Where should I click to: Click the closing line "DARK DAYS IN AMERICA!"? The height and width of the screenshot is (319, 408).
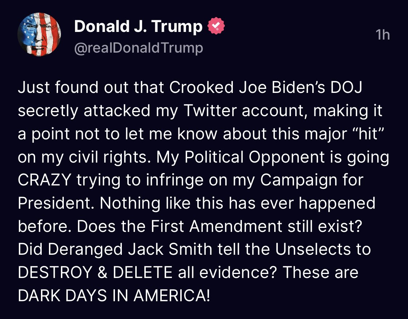(114, 295)
